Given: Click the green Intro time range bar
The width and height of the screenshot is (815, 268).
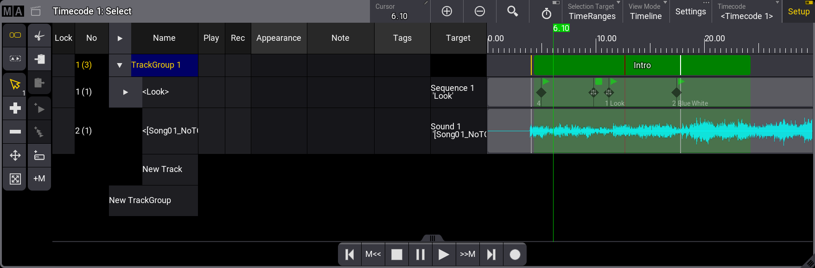Looking at the screenshot, I should click(x=642, y=65).
